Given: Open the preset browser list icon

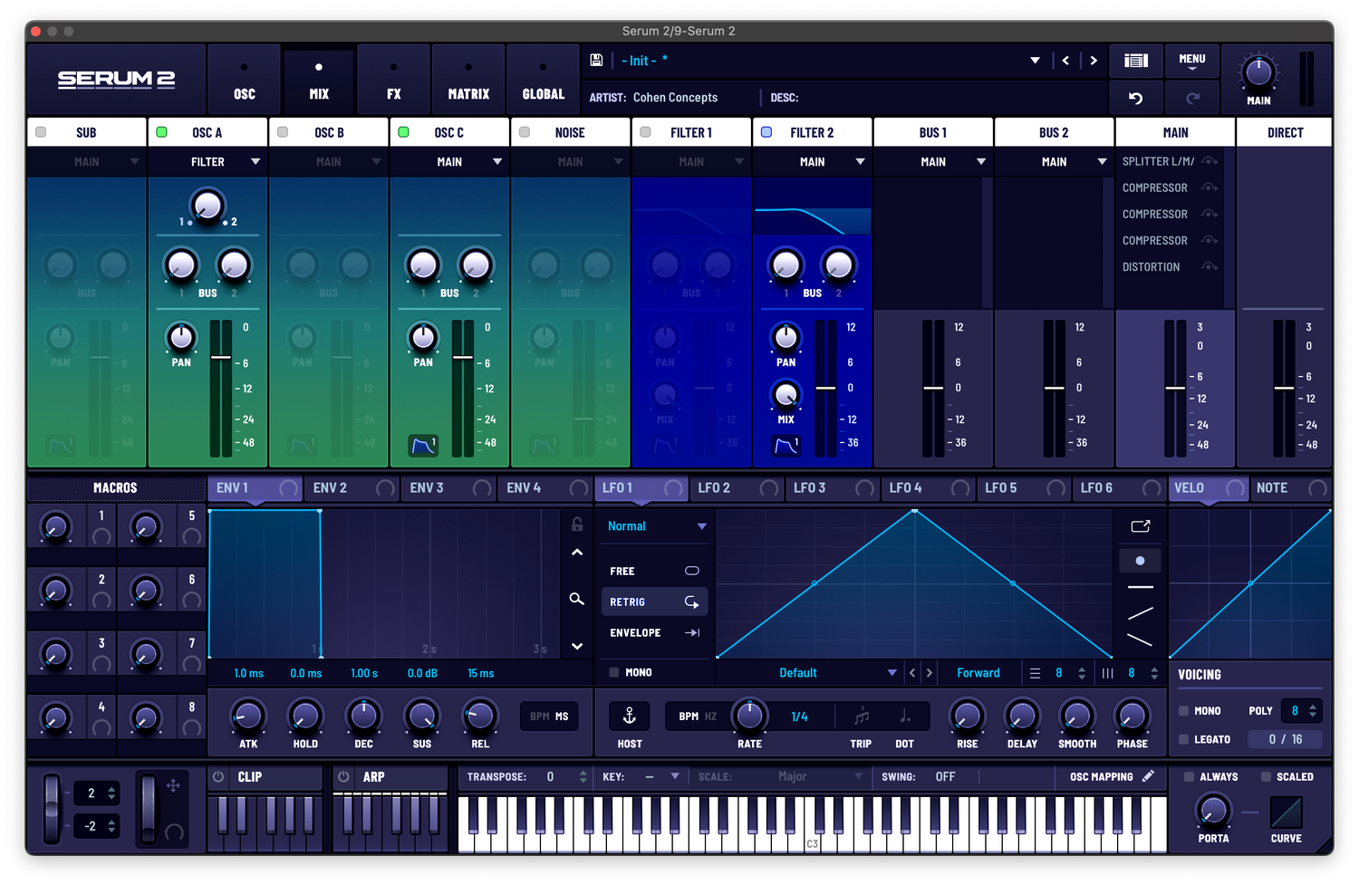Looking at the screenshot, I should point(1135,61).
